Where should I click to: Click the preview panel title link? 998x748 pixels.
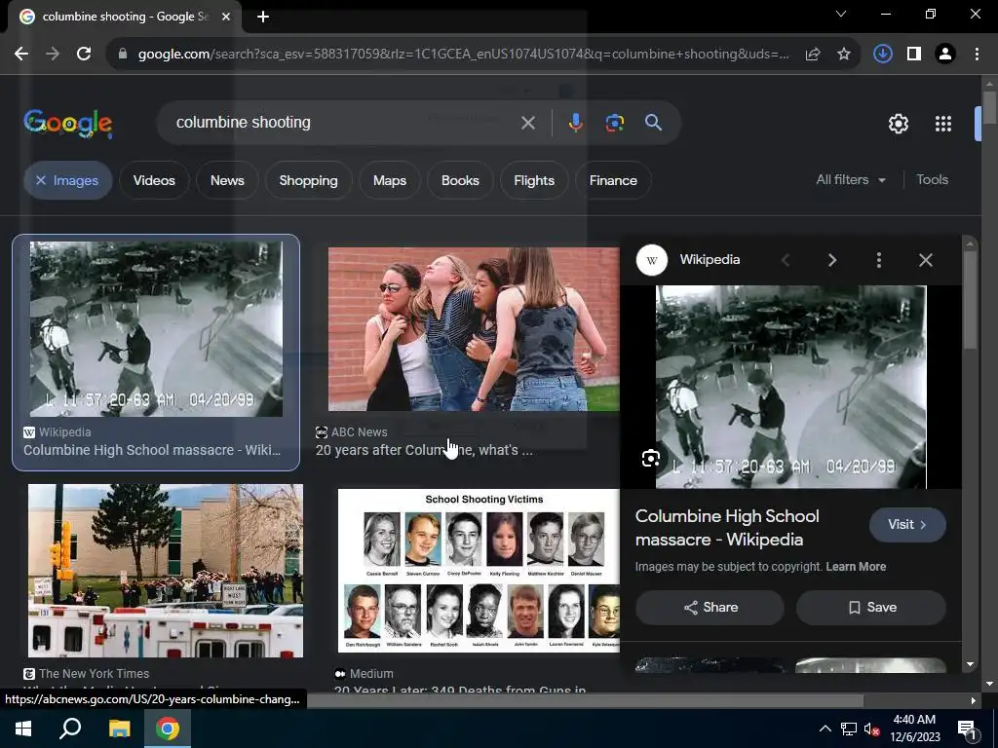click(727, 528)
